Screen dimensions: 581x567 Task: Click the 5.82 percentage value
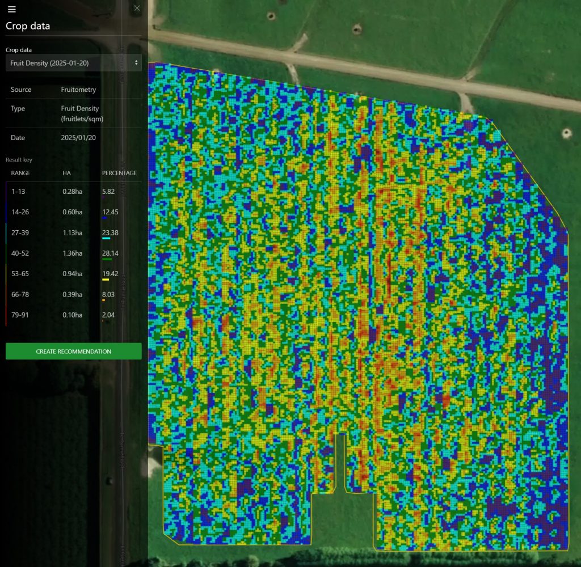pos(108,192)
